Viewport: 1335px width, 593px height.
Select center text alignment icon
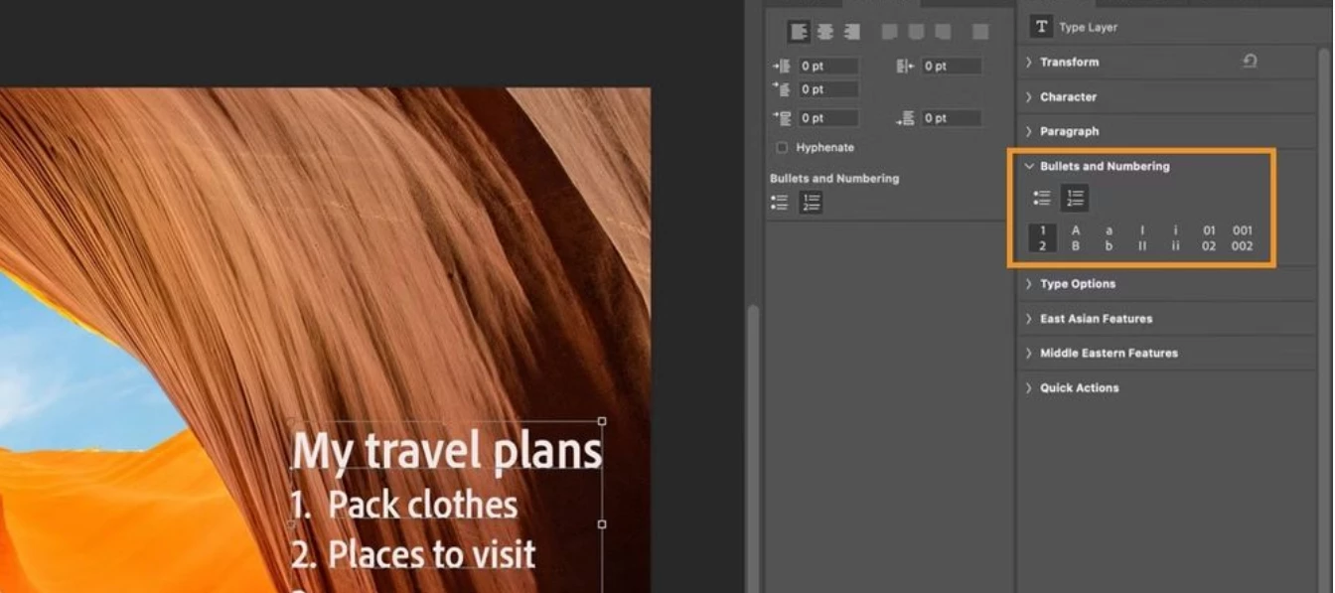point(825,32)
